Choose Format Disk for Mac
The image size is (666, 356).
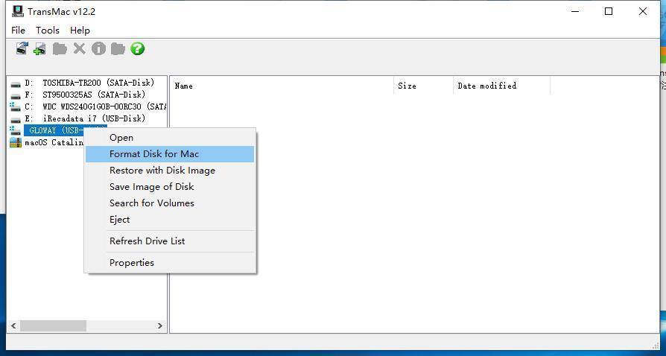coord(170,153)
